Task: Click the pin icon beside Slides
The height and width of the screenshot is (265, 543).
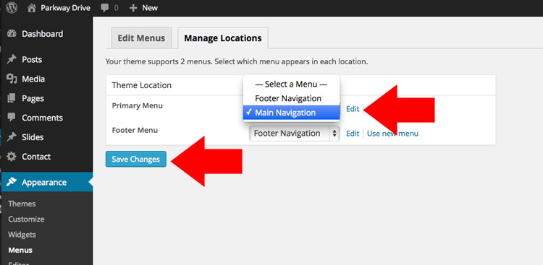Action: (x=12, y=136)
